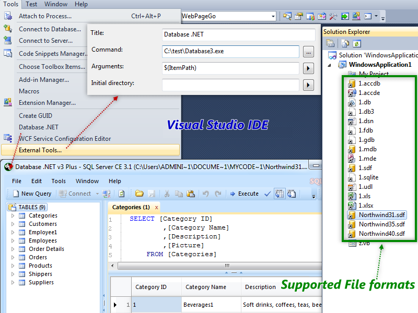Click the New Query button label
This screenshot has height=313, width=418.
point(36,194)
